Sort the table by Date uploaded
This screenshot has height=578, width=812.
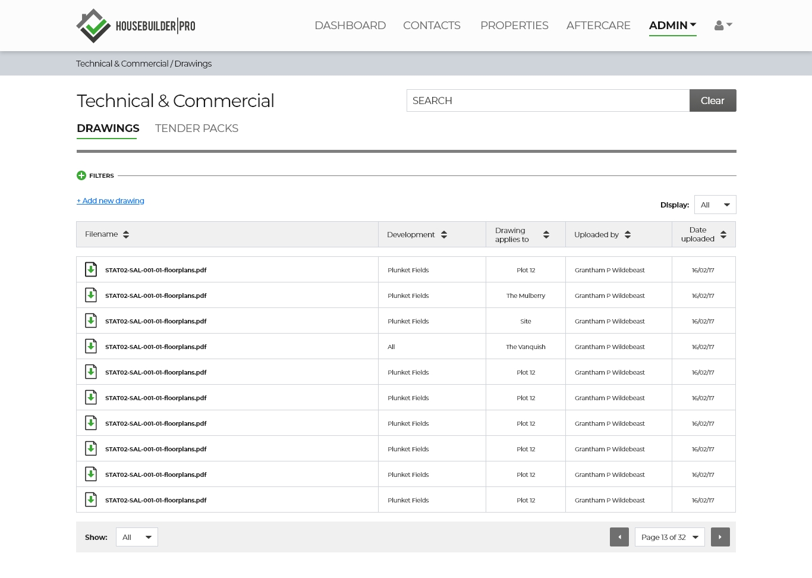point(723,235)
